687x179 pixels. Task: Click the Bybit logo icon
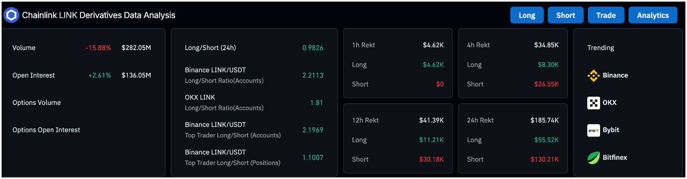pos(594,130)
